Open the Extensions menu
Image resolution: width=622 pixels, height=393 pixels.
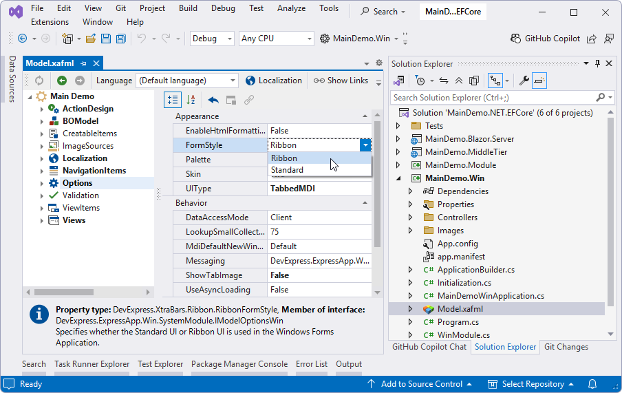[x=50, y=22]
